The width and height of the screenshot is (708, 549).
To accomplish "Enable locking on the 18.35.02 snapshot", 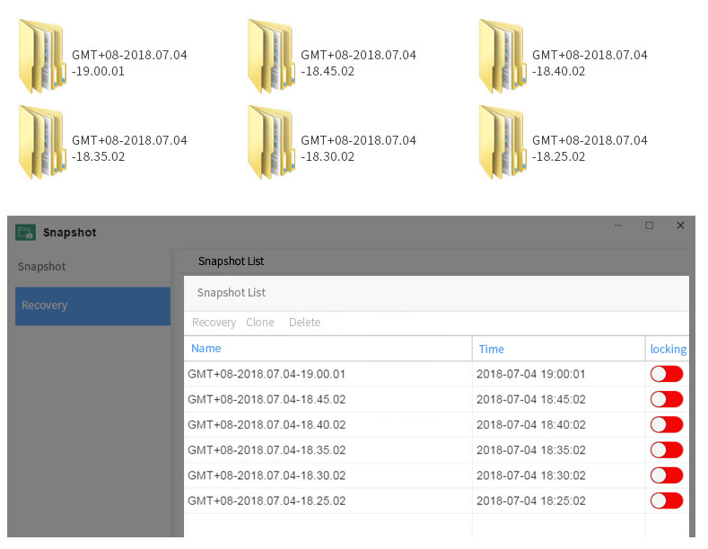I will click(667, 449).
